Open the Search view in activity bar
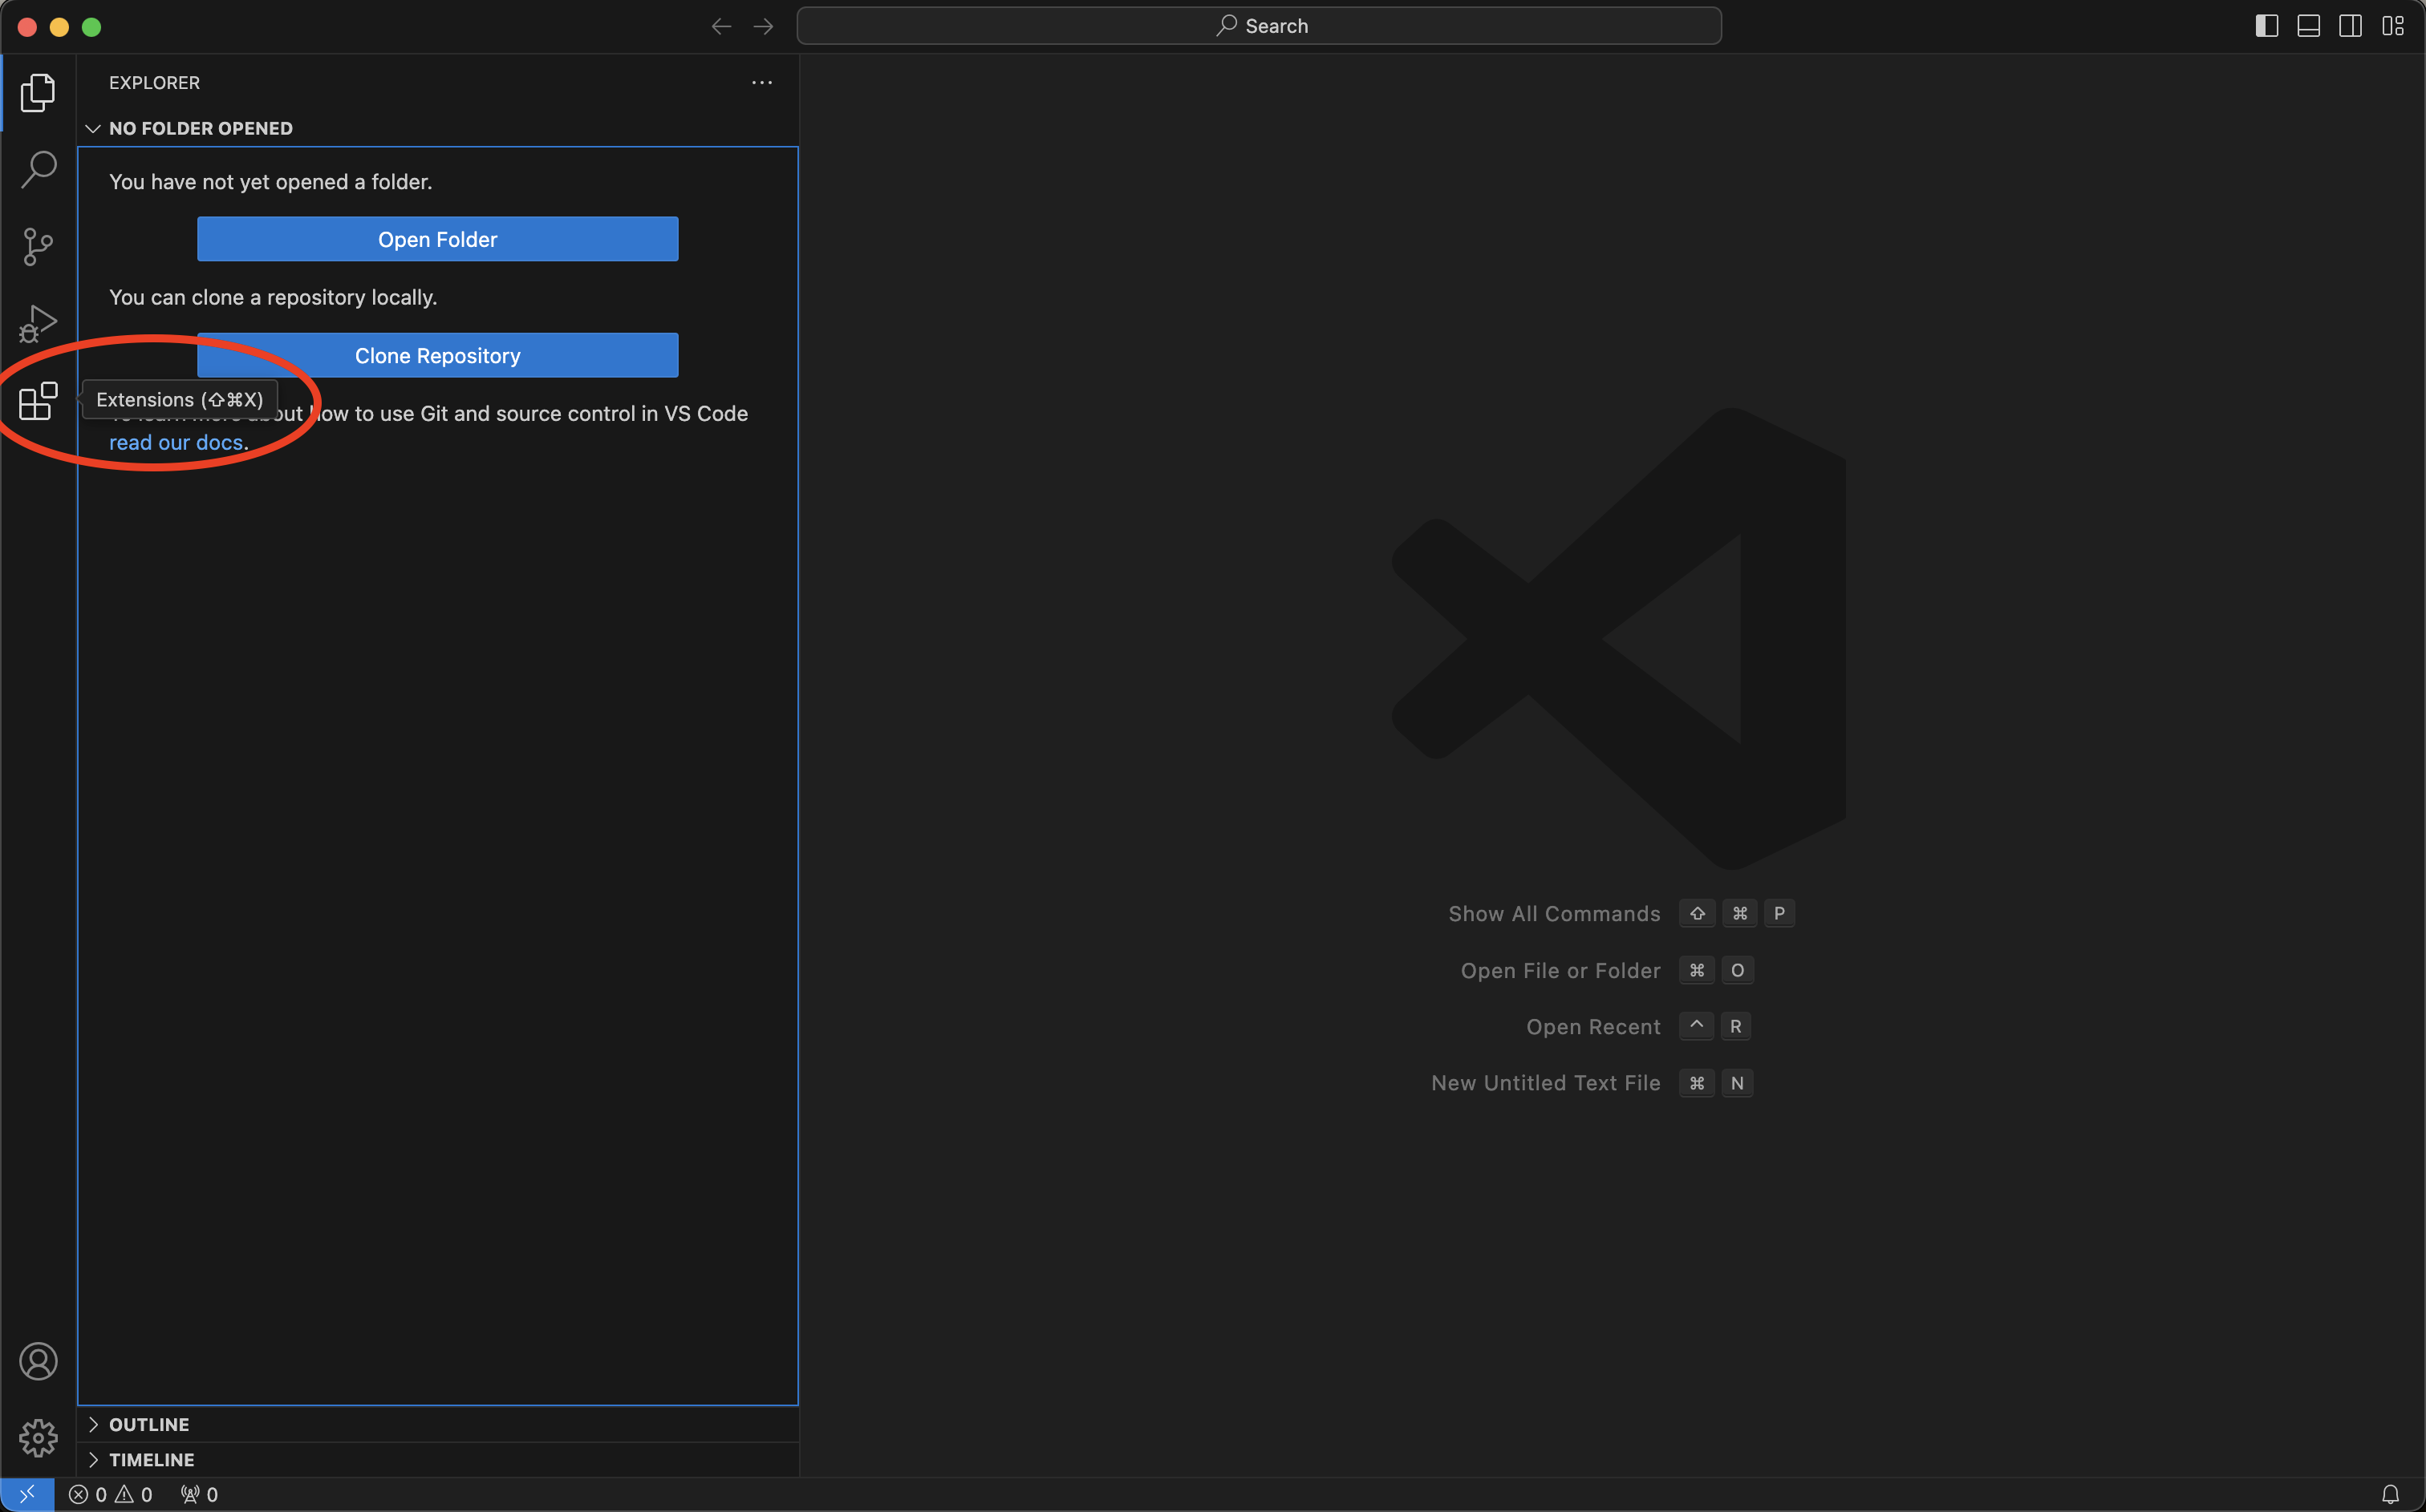 click(x=38, y=169)
